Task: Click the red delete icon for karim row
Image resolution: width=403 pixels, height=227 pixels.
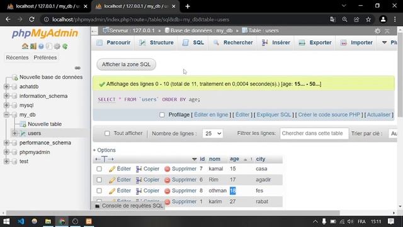Action: tap(167, 202)
